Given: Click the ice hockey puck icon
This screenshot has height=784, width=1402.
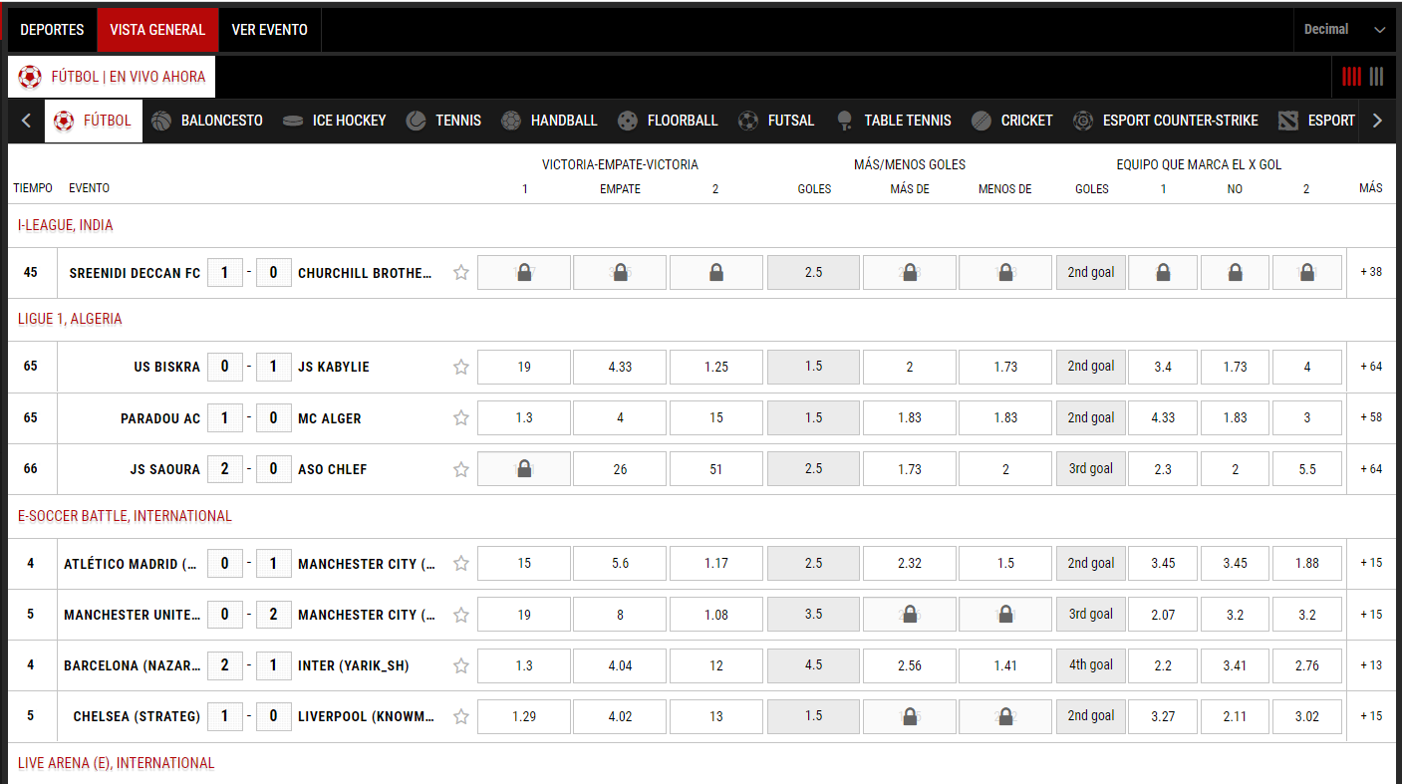Looking at the screenshot, I should [293, 121].
